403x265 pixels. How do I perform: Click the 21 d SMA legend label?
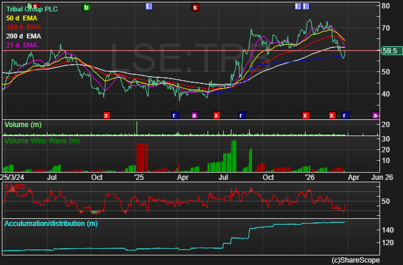point(22,46)
